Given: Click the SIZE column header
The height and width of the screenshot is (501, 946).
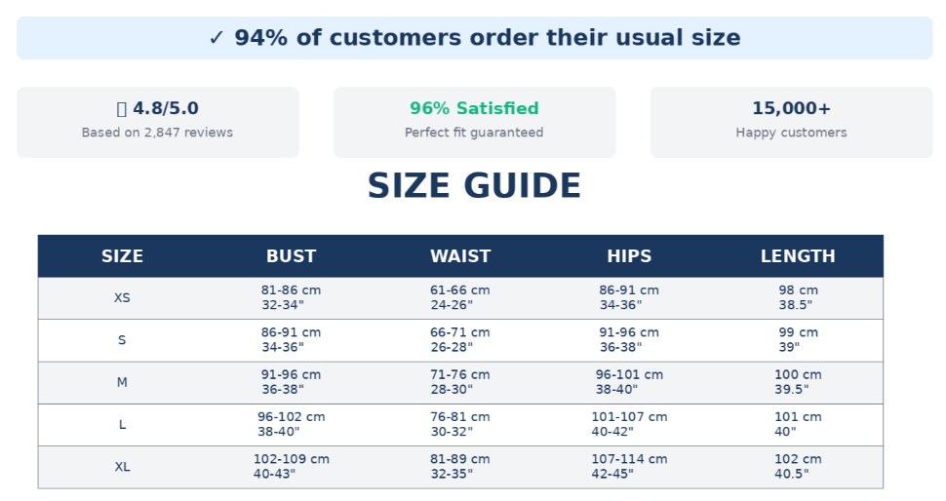Looking at the screenshot, I should (122, 256).
